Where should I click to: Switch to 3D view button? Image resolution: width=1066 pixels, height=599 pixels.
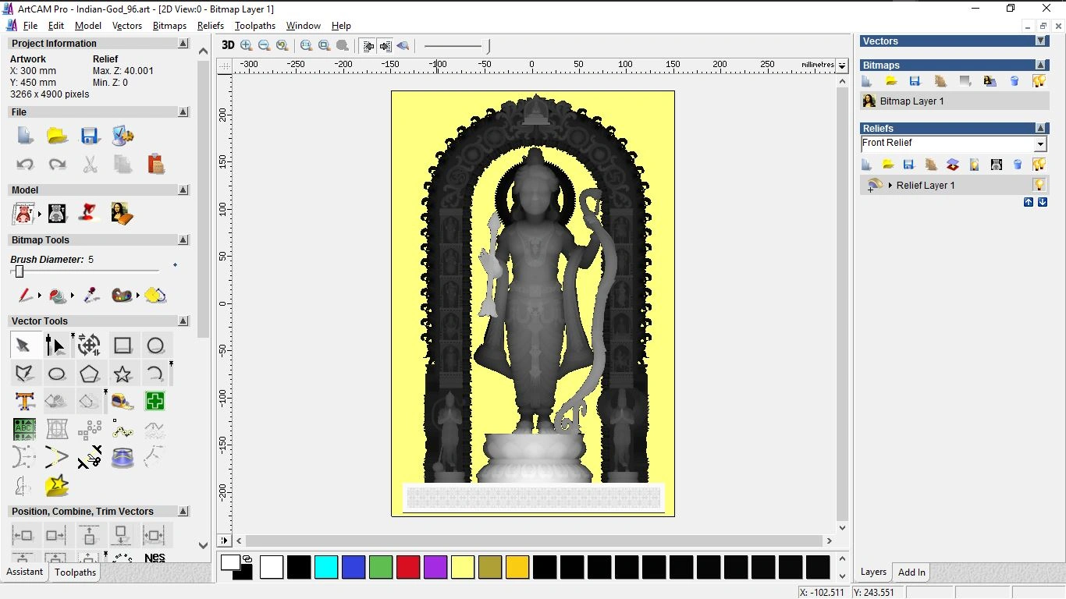point(228,45)
